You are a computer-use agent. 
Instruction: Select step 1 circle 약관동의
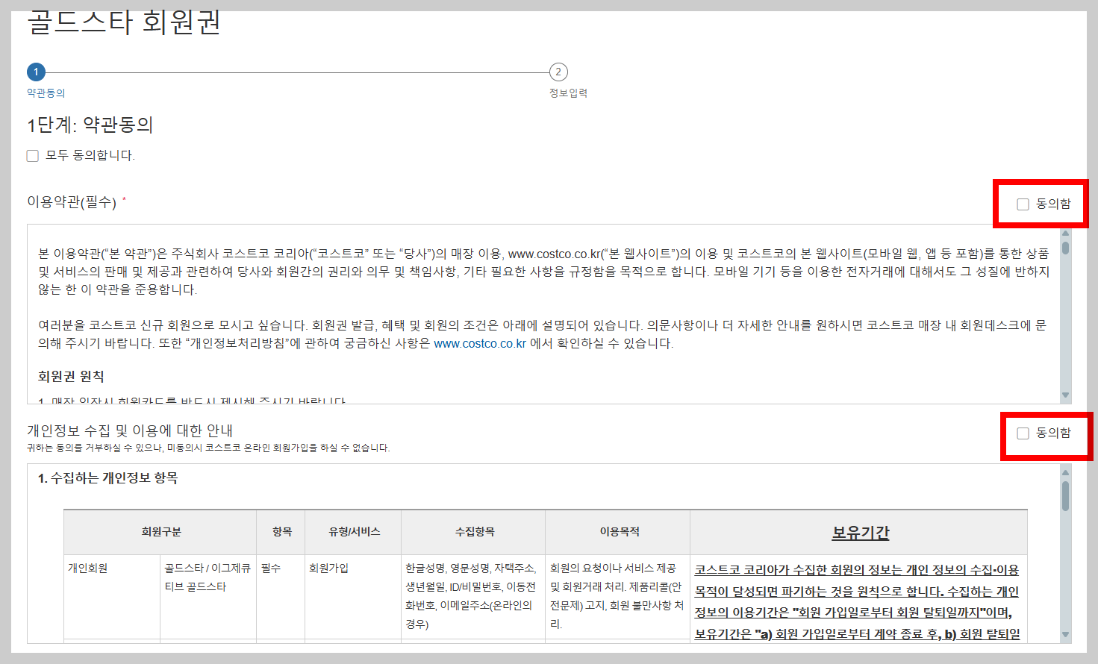point(36,72)
